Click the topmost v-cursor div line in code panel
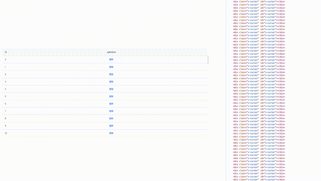The height and width of the screenshot is (181, 321). pyautogui.click(x=259, y=2)
